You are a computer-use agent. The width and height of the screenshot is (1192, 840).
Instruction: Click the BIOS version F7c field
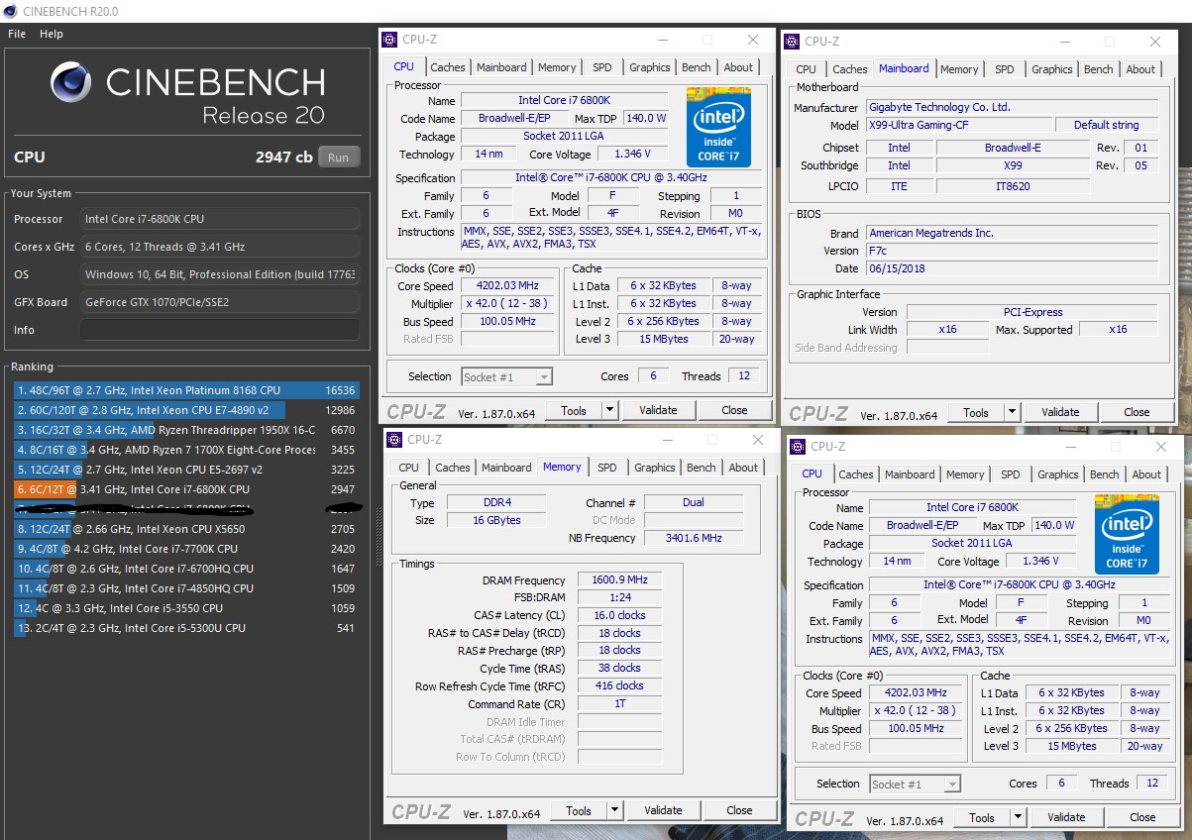point(1012,251)
